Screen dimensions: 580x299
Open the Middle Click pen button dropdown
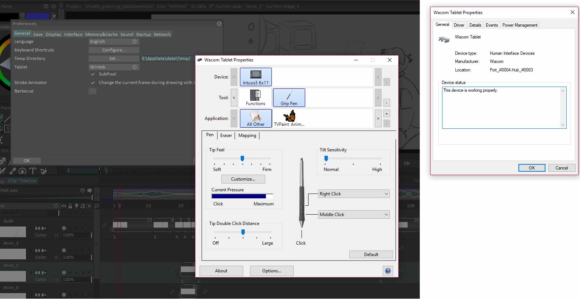(x=354, y=214)
